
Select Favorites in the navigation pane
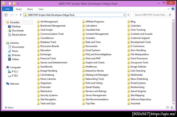pyautogui.click(x=15, y=22)
